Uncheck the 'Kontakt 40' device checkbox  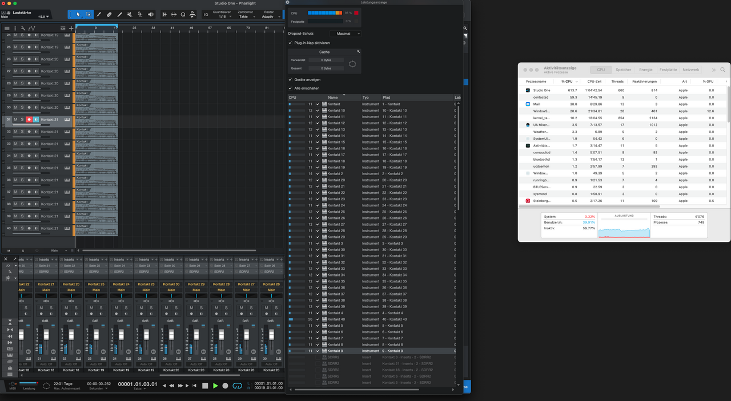(318, 319)
